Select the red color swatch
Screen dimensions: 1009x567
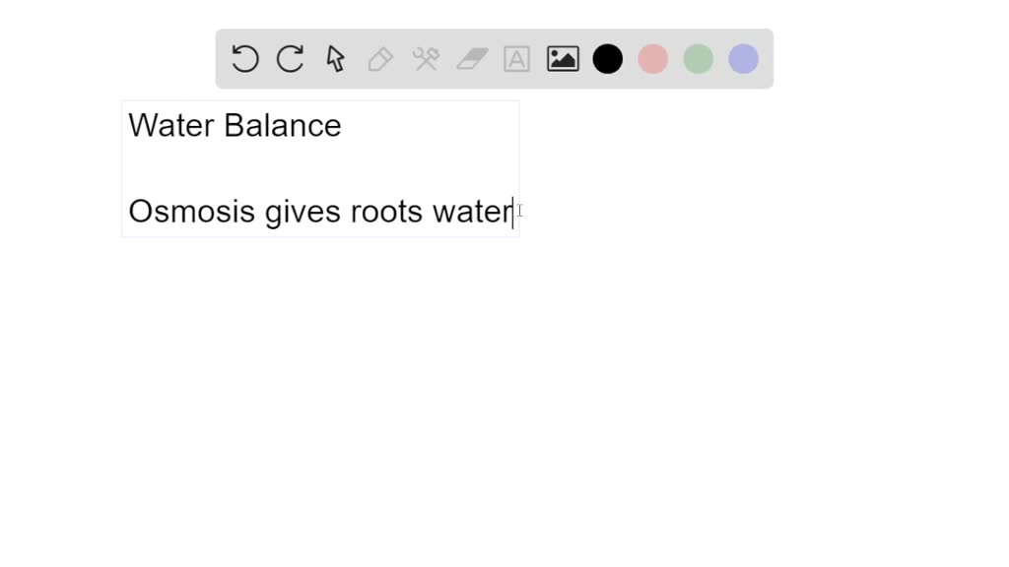coord(652,59)
